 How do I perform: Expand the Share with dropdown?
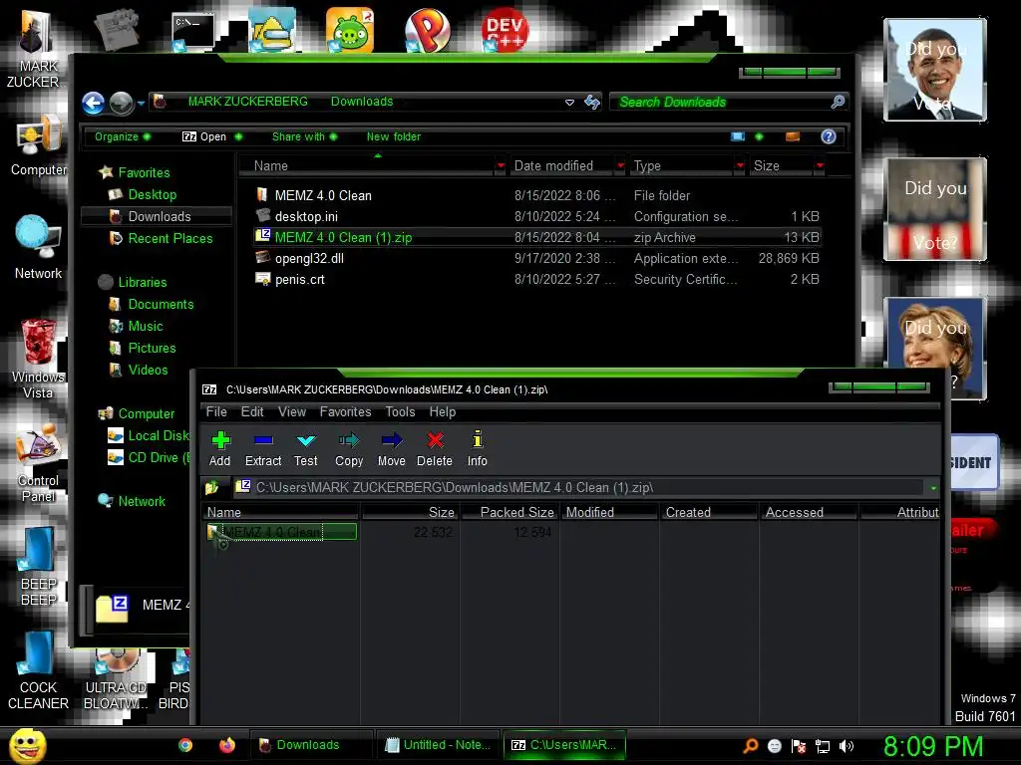point(304,136)
